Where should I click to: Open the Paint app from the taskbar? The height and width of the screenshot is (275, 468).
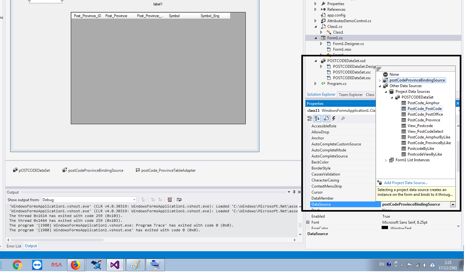[135, 265]
